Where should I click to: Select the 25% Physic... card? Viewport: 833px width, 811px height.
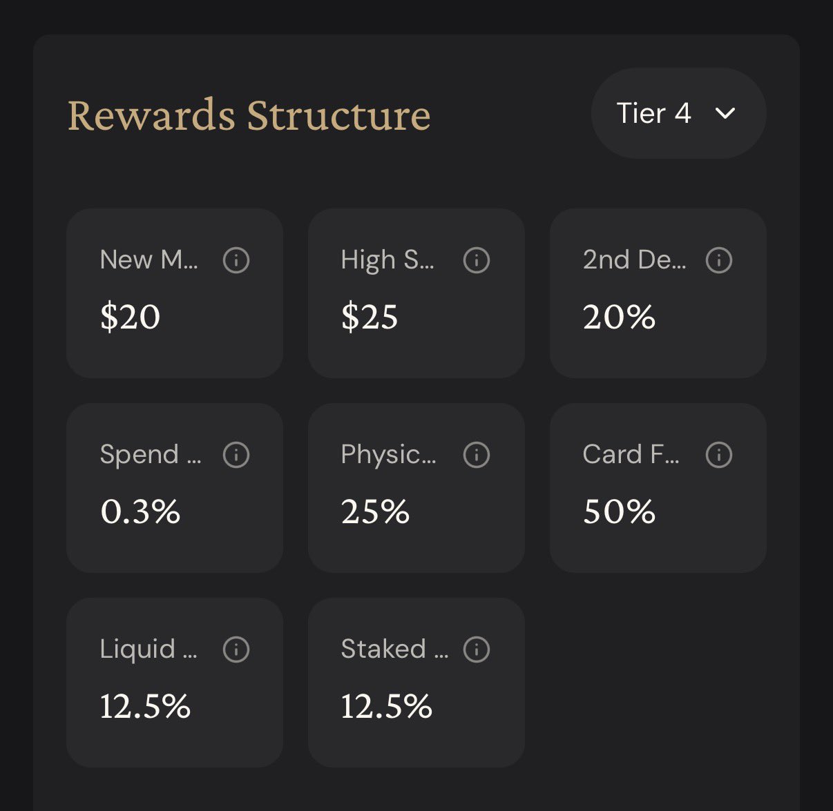(x=416, y=488)
